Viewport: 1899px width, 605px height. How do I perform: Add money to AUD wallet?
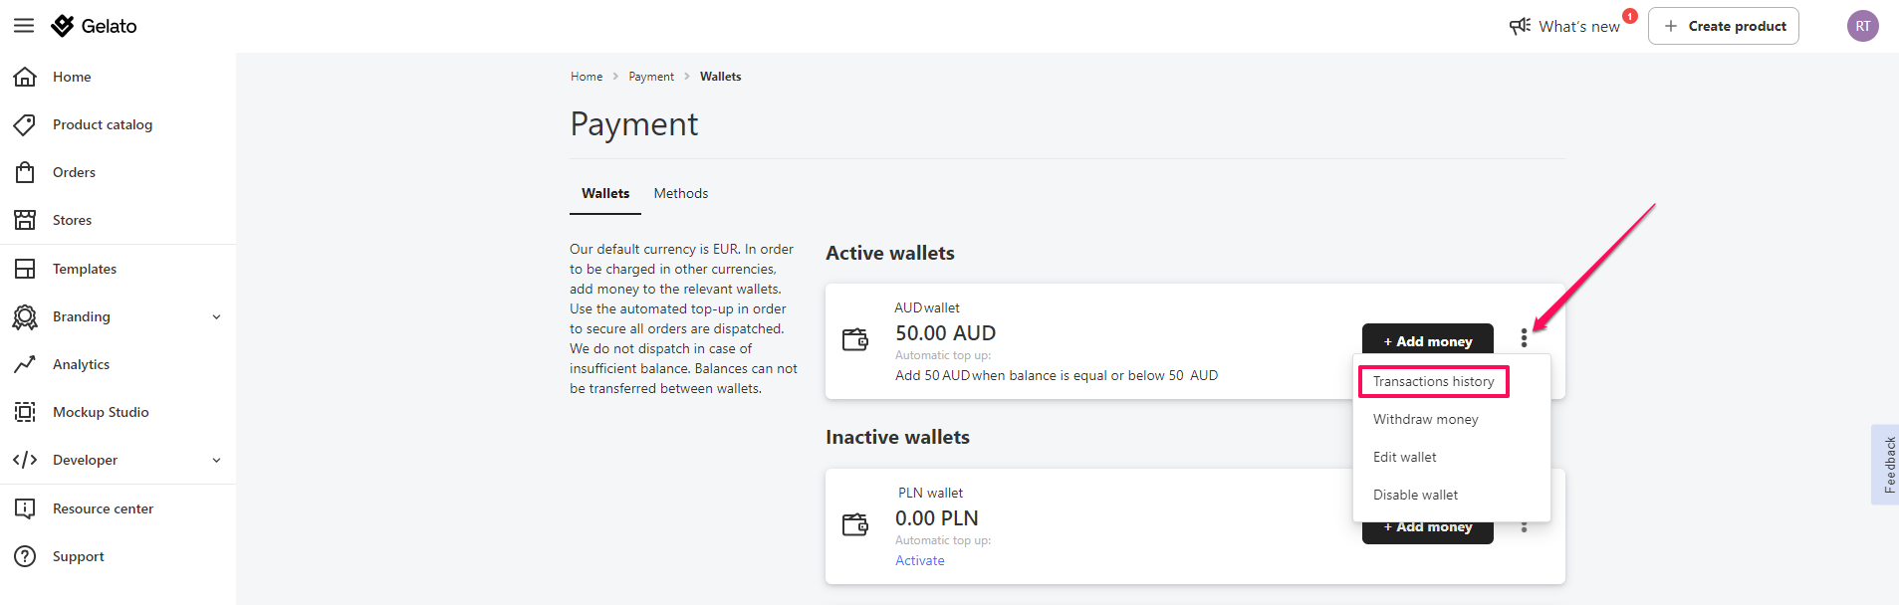pyautogui.click(x=1427, y=339)
